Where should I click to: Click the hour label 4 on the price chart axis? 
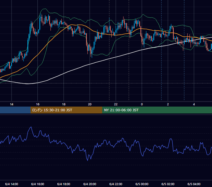tap(194, 104)
